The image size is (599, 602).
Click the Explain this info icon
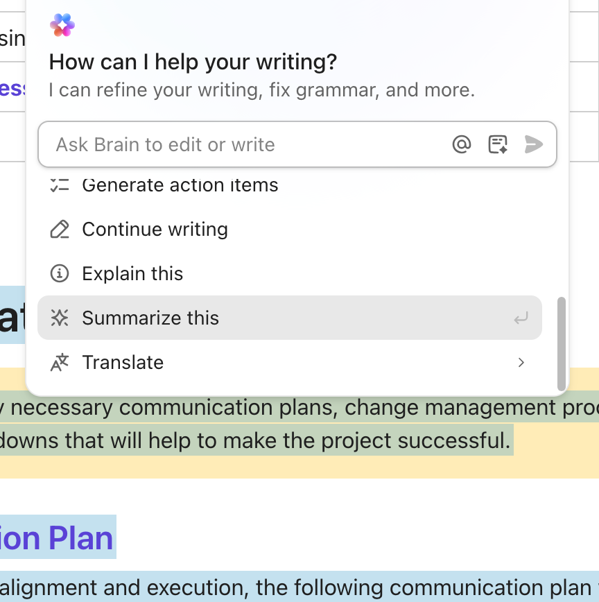coord(60,273)
